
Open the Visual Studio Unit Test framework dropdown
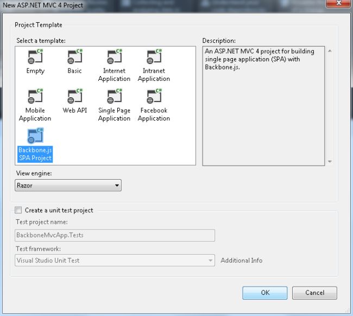click(x=115, y=261)
